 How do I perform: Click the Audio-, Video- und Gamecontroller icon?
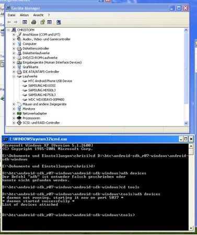click(x=19, y=39)
